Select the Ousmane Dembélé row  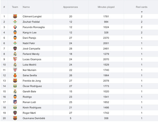point(79,118)
